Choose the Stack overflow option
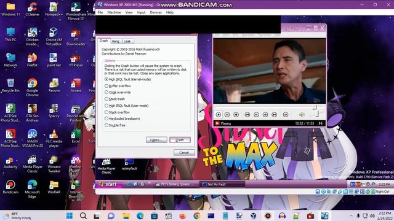This screenshot has height=221, width=394. [x=117, y=112]
